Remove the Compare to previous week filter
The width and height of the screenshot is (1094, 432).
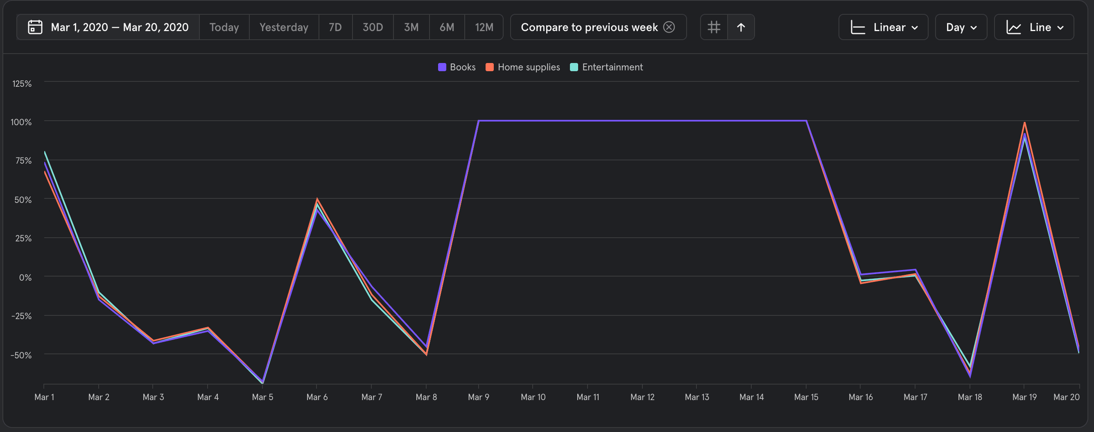pos(669,27)
